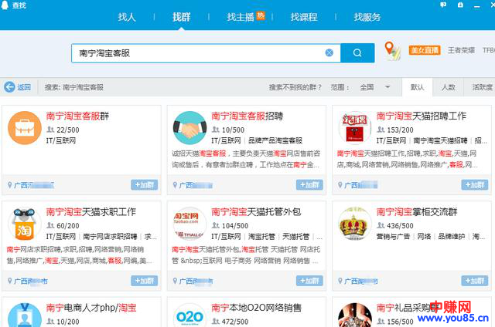Viewport: 495px width, 327px height.
Task: Click the magnifier search button
Action: click(x=357, y=53)
